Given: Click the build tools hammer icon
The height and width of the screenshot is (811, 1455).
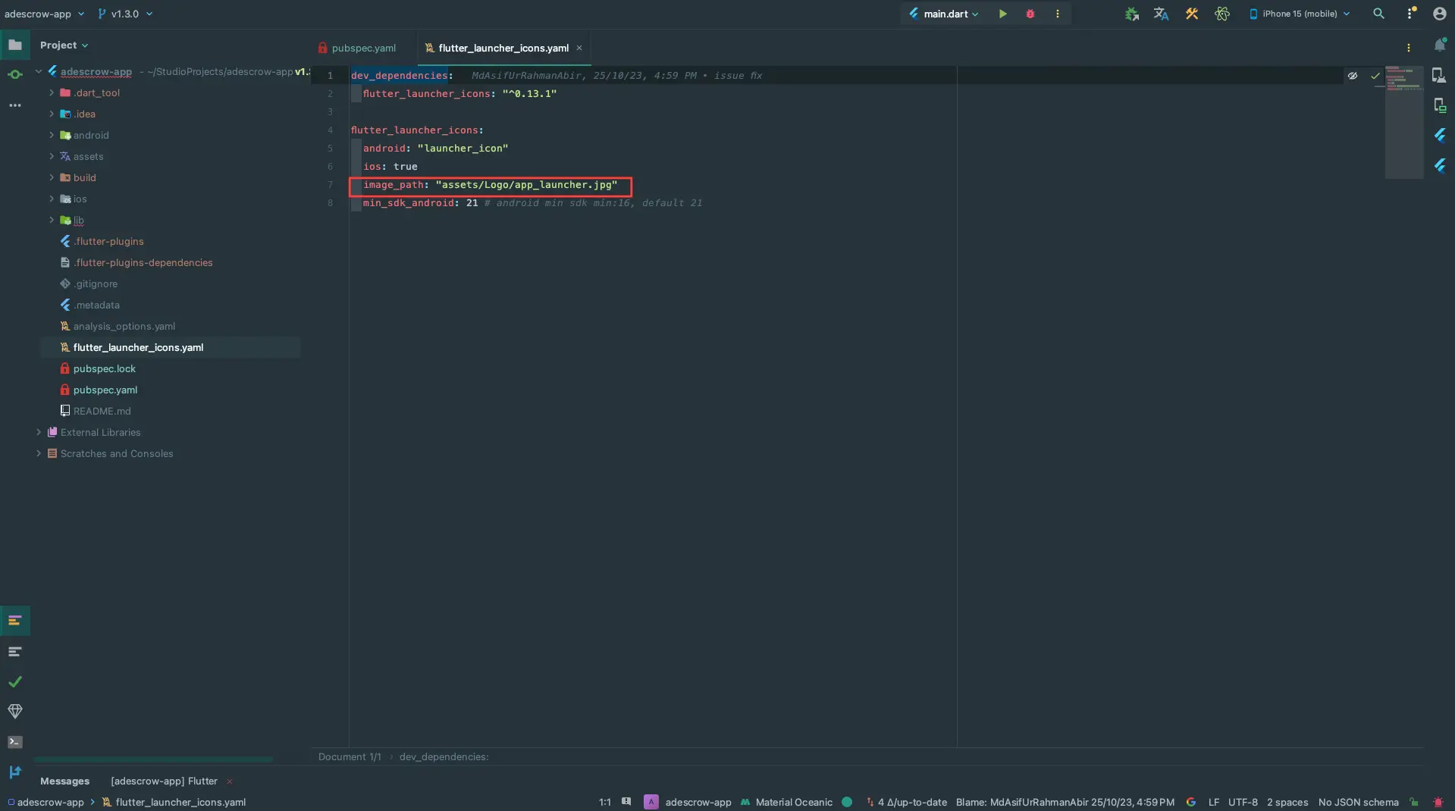Looking at the screenshot, I should click(x=1192, y=14).
